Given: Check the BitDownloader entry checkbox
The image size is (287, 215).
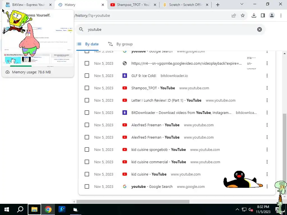Looking at the screenshot, I should [x=87, y=113].
